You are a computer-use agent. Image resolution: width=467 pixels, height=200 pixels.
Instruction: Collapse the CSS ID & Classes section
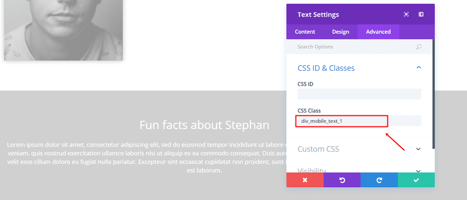(x=419, y=68)
